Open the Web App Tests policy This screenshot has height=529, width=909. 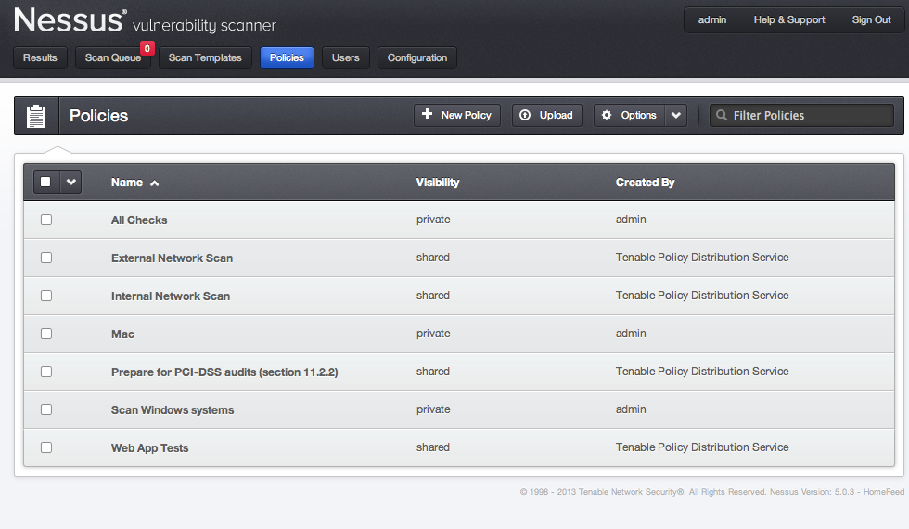150,448
